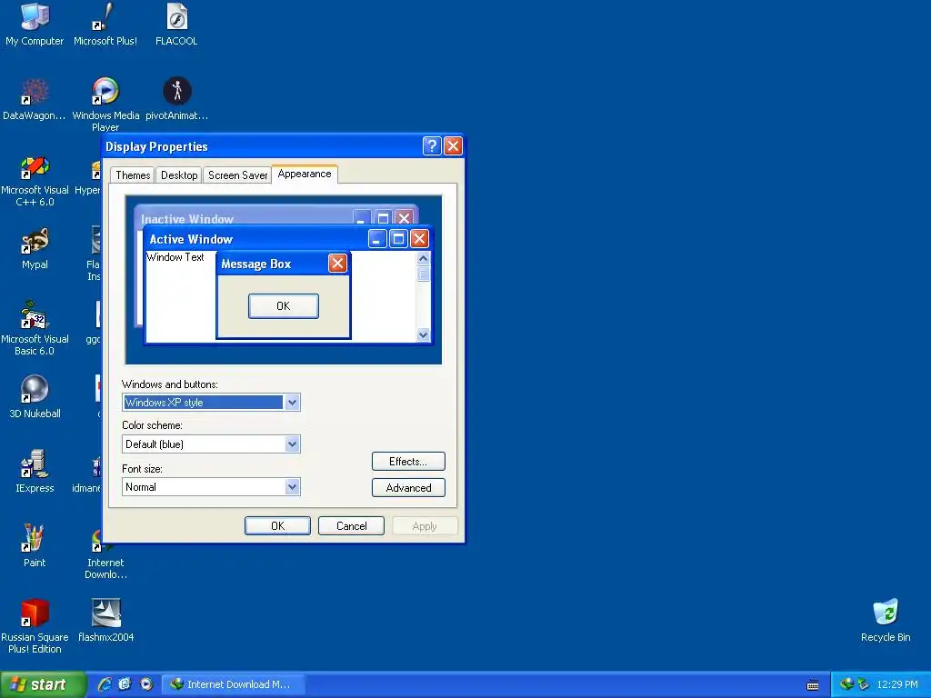
Task: Click the Display Properties help question button
Action: tap(432, 146)
